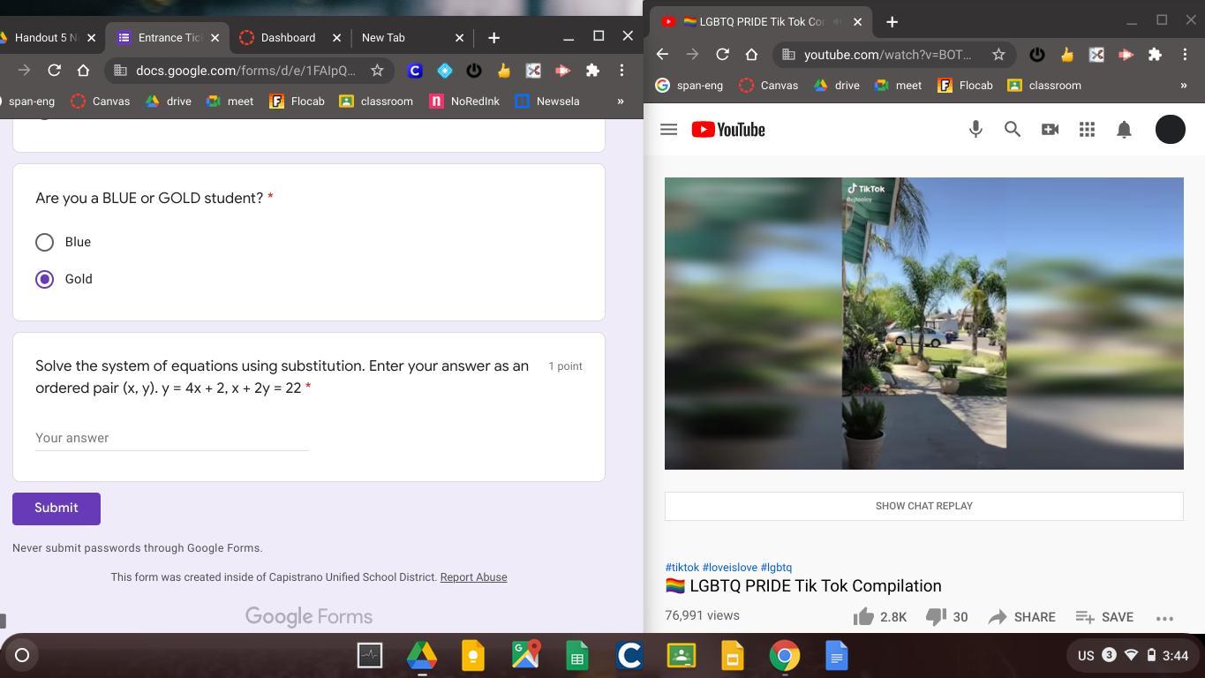
Task: Like the video with thumbs up
Action: pyautogui.click(x=864, y=617)
